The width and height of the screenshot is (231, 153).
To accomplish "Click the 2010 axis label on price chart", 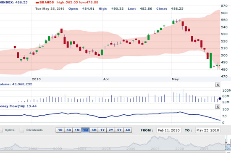I will pos(36,79).
